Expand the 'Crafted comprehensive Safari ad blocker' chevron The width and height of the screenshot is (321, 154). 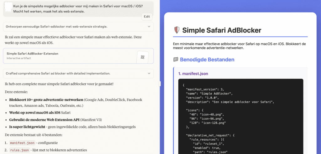(149, 74)
